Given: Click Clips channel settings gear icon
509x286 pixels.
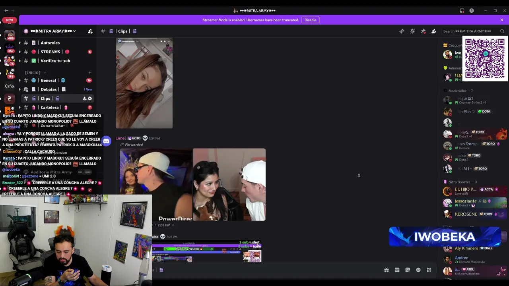Looking at the screenshot, I should 90,99.
